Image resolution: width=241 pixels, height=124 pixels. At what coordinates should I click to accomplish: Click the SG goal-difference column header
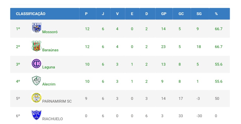(x=199, y=14)
